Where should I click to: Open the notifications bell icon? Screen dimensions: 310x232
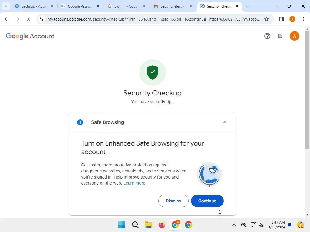pos(289,225)
